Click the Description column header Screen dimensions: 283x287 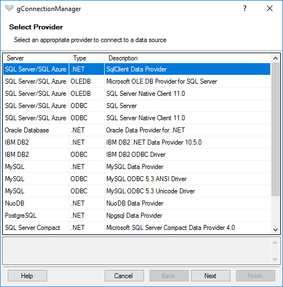pyautogui.click(x=187, y=58)
